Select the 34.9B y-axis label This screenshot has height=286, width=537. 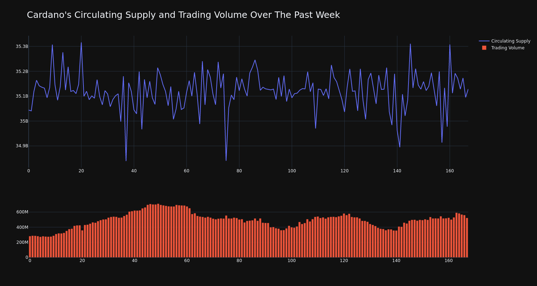pyautogui.click(x=22, y=146)
